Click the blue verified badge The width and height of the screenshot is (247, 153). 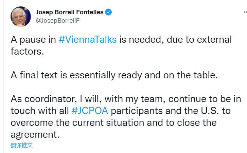coord(109,13)
